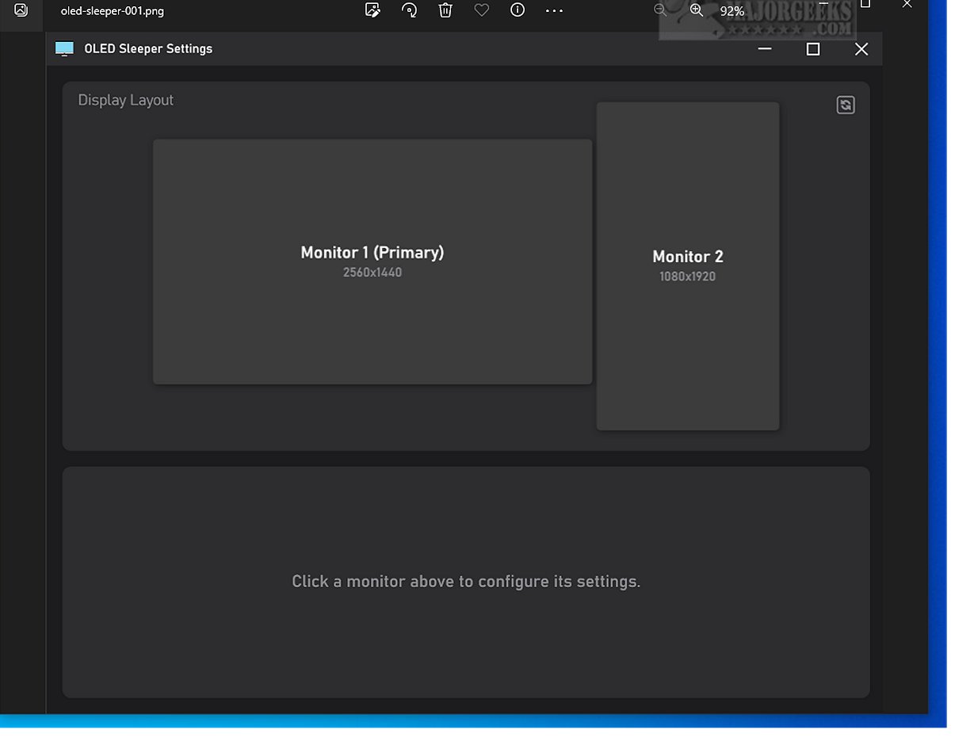Select Monitor 1 (Primary) to configure
Screen dimensions: 955x741
click(372, 262)
